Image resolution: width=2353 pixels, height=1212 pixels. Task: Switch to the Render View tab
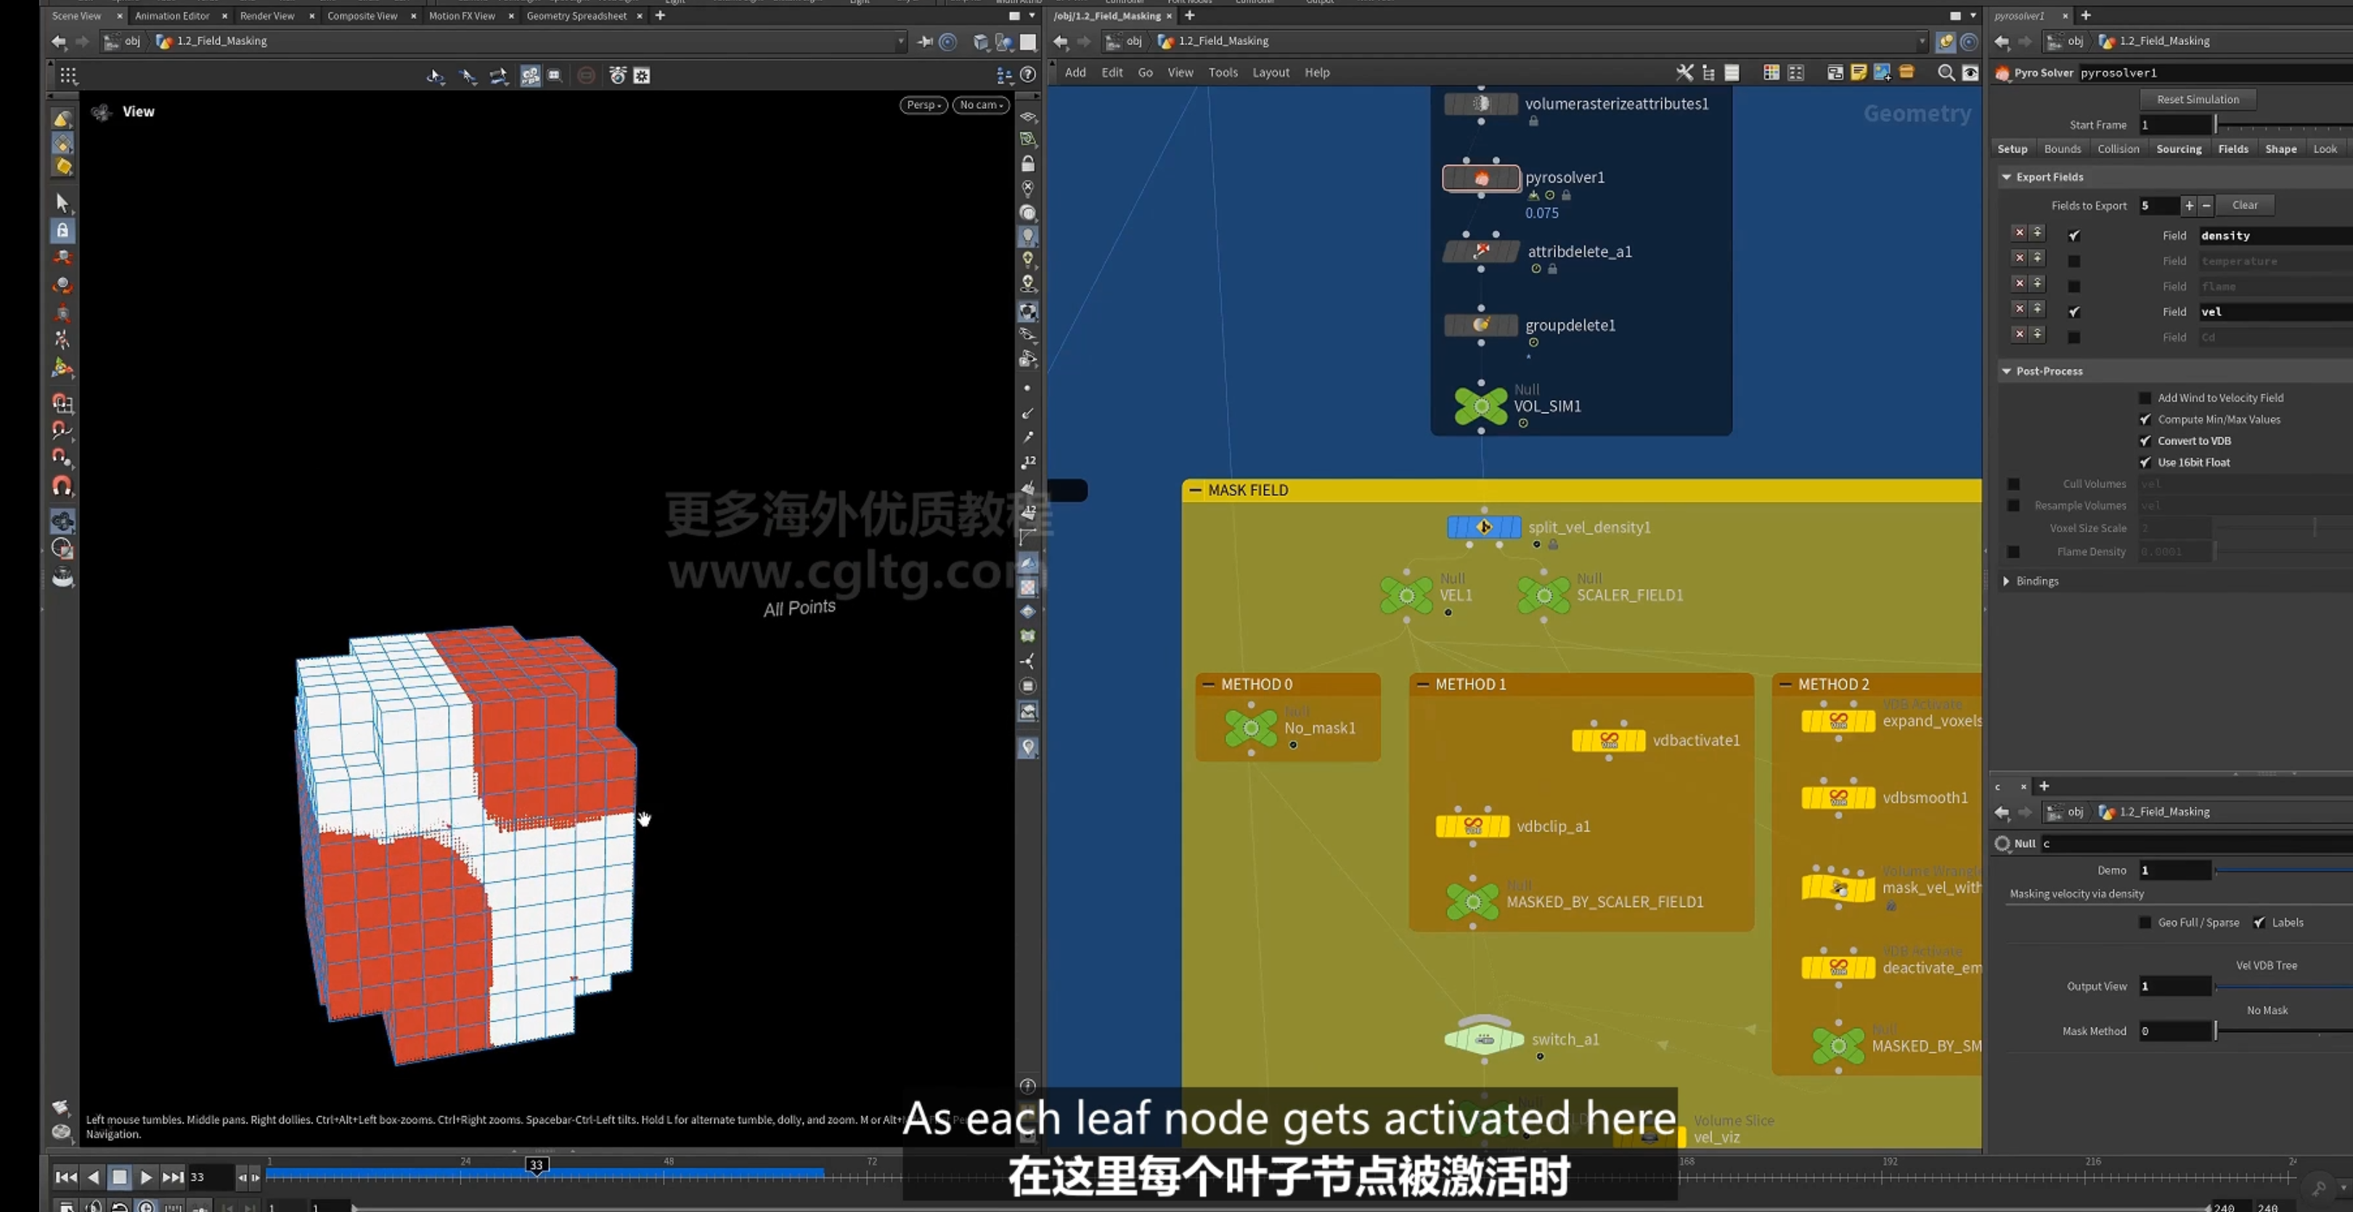pyautogui.click(x=266, y=15)
